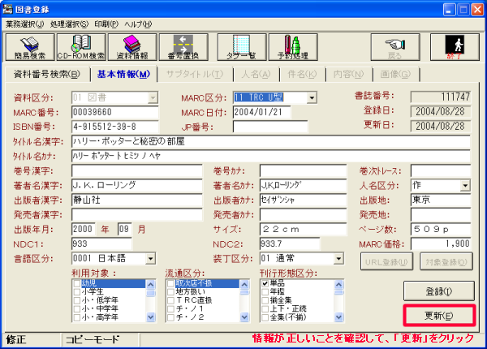Click the 対象登録(O) button

click(446, 262)
